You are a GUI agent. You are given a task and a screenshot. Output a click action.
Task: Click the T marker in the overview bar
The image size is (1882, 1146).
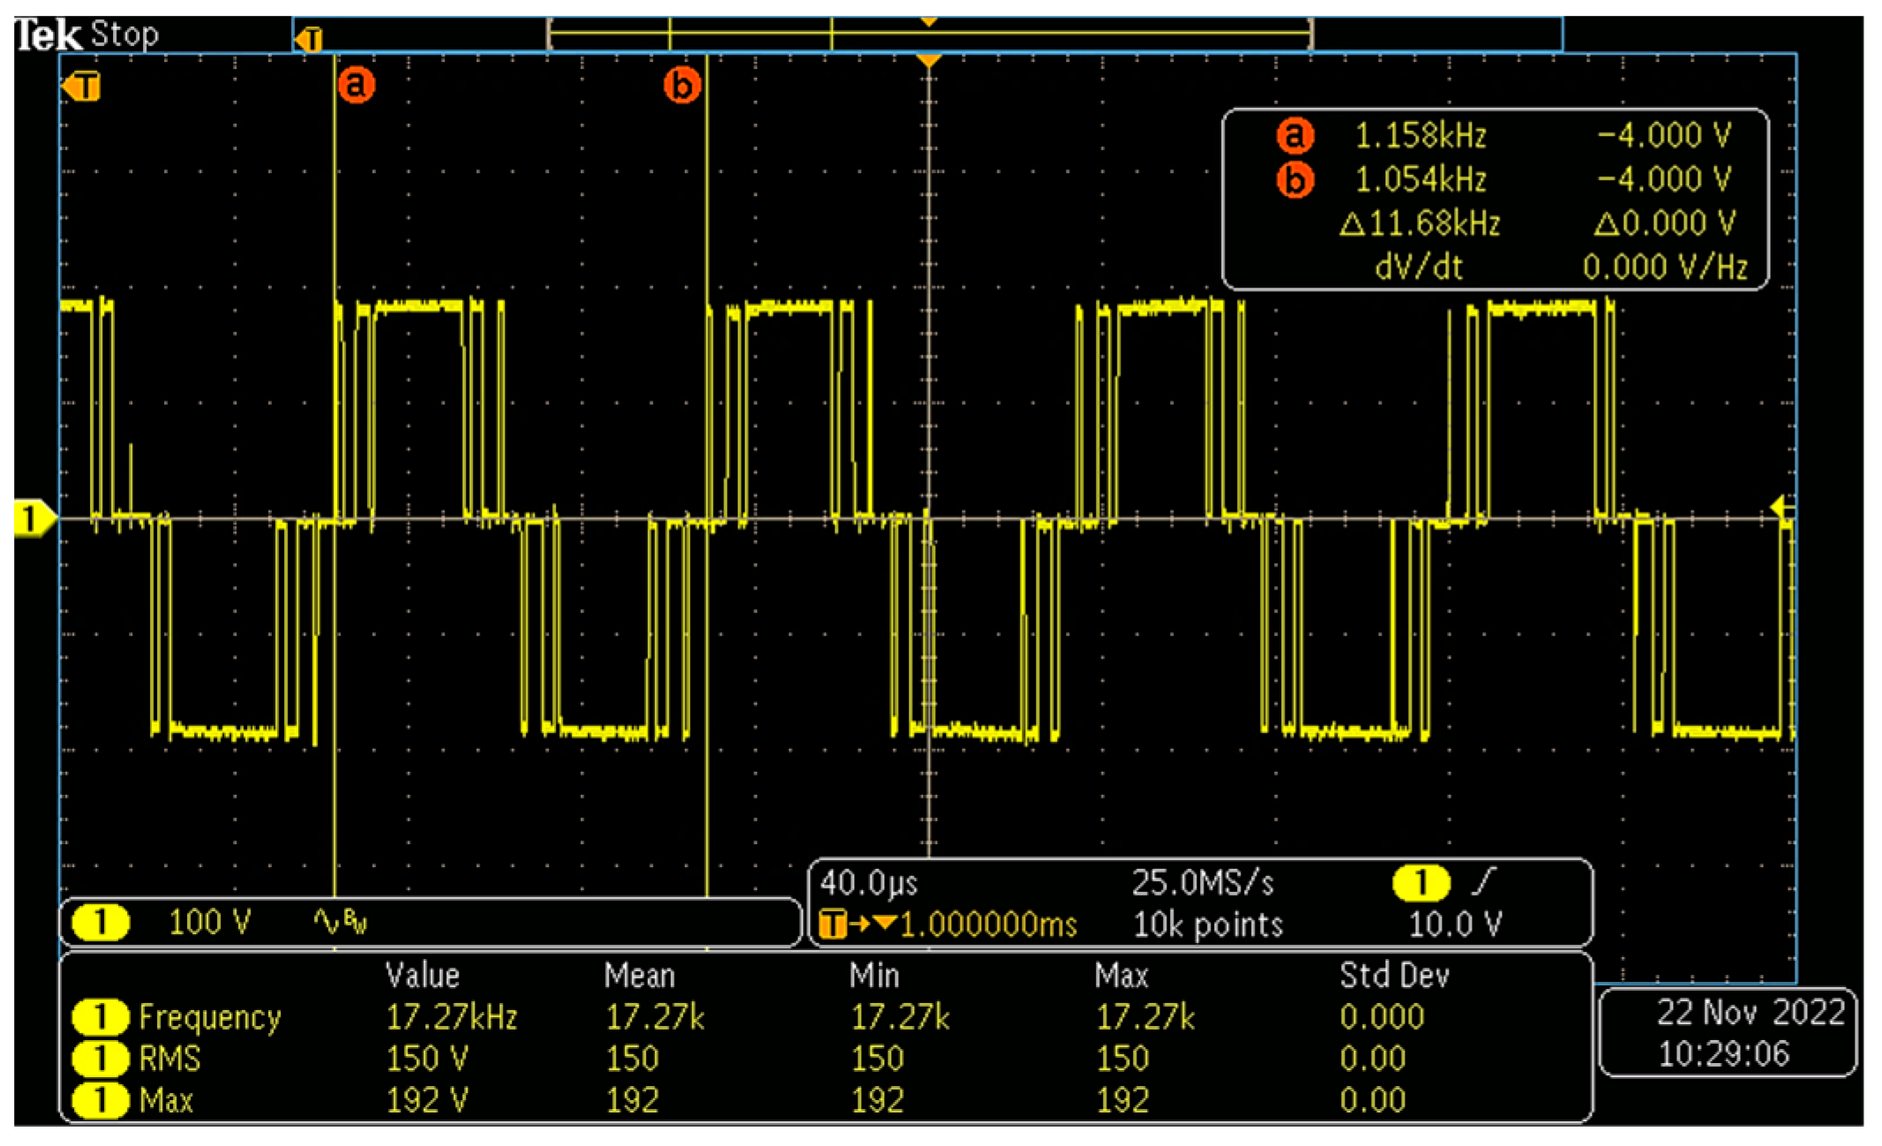click(x=310, y=40)
